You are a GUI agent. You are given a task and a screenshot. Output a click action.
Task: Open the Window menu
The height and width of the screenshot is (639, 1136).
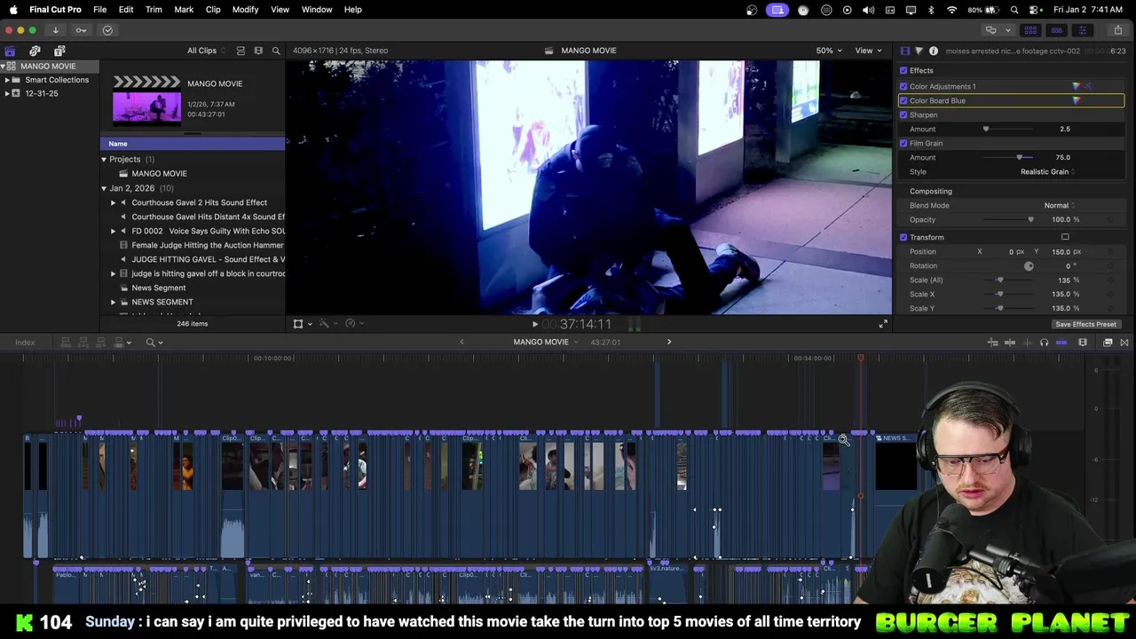click(317, 9)
